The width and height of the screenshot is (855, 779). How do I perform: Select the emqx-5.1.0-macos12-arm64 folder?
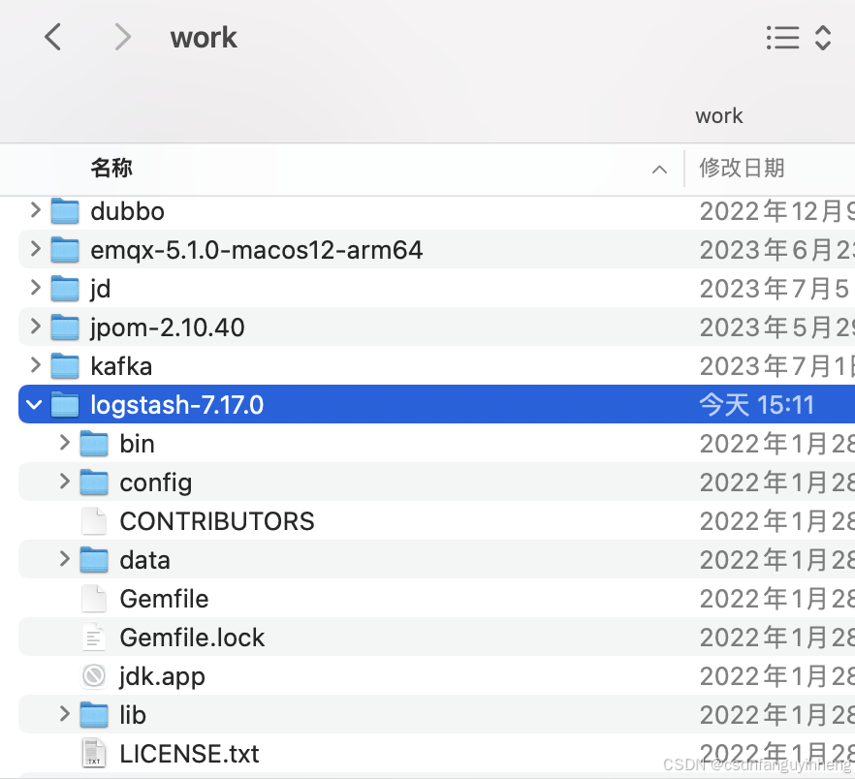pos(257,250)
